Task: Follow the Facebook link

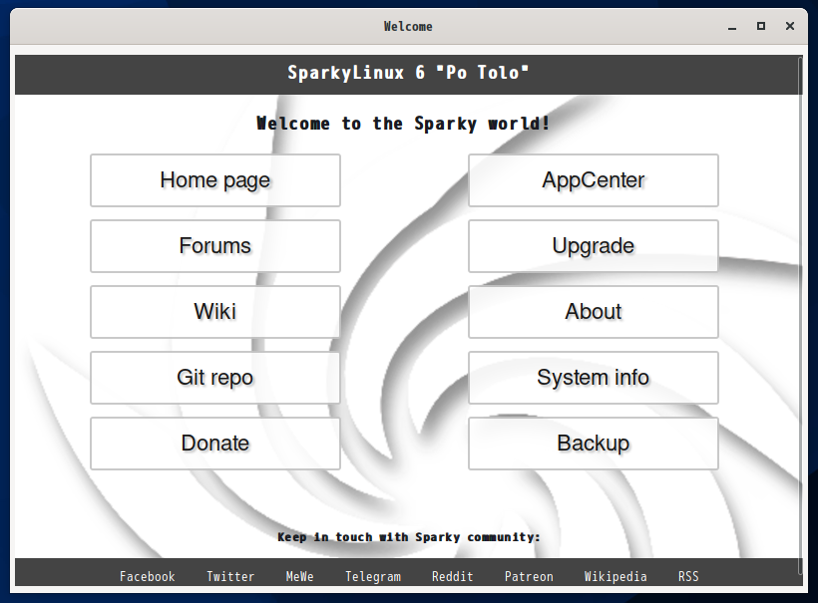Action: click(x=147, y=576)
